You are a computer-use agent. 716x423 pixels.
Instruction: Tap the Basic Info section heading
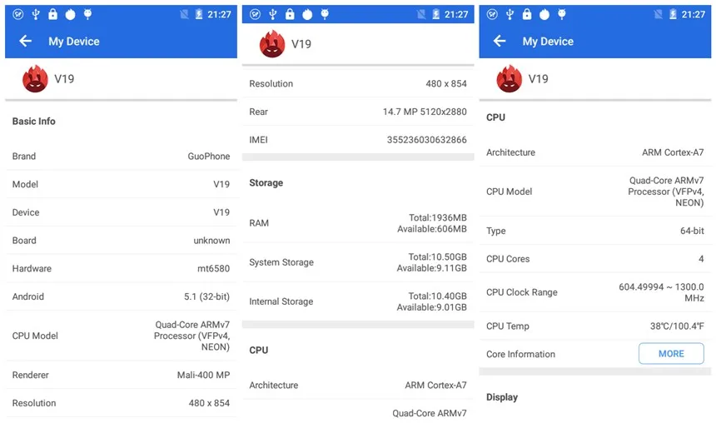(x=34, y=121)
